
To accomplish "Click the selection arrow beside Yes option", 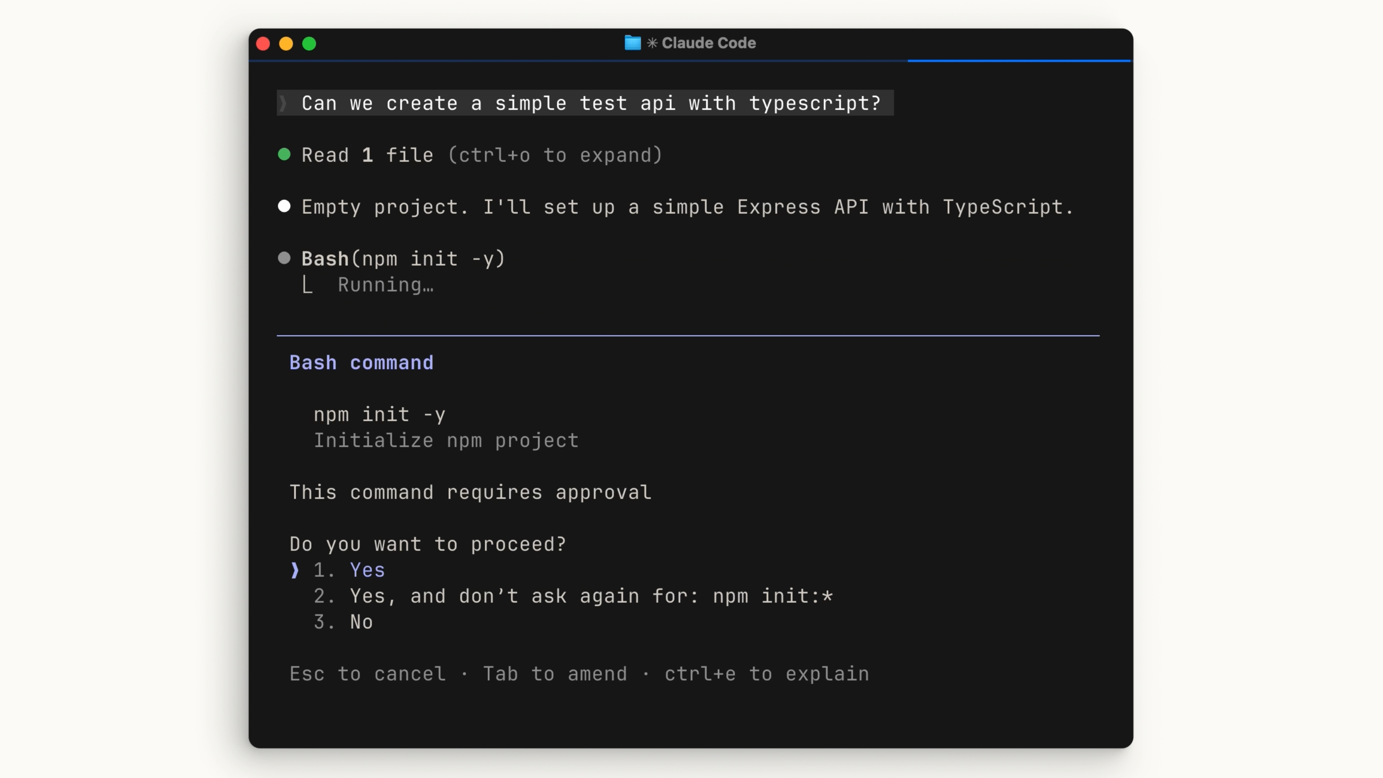I will pos(295,570).
